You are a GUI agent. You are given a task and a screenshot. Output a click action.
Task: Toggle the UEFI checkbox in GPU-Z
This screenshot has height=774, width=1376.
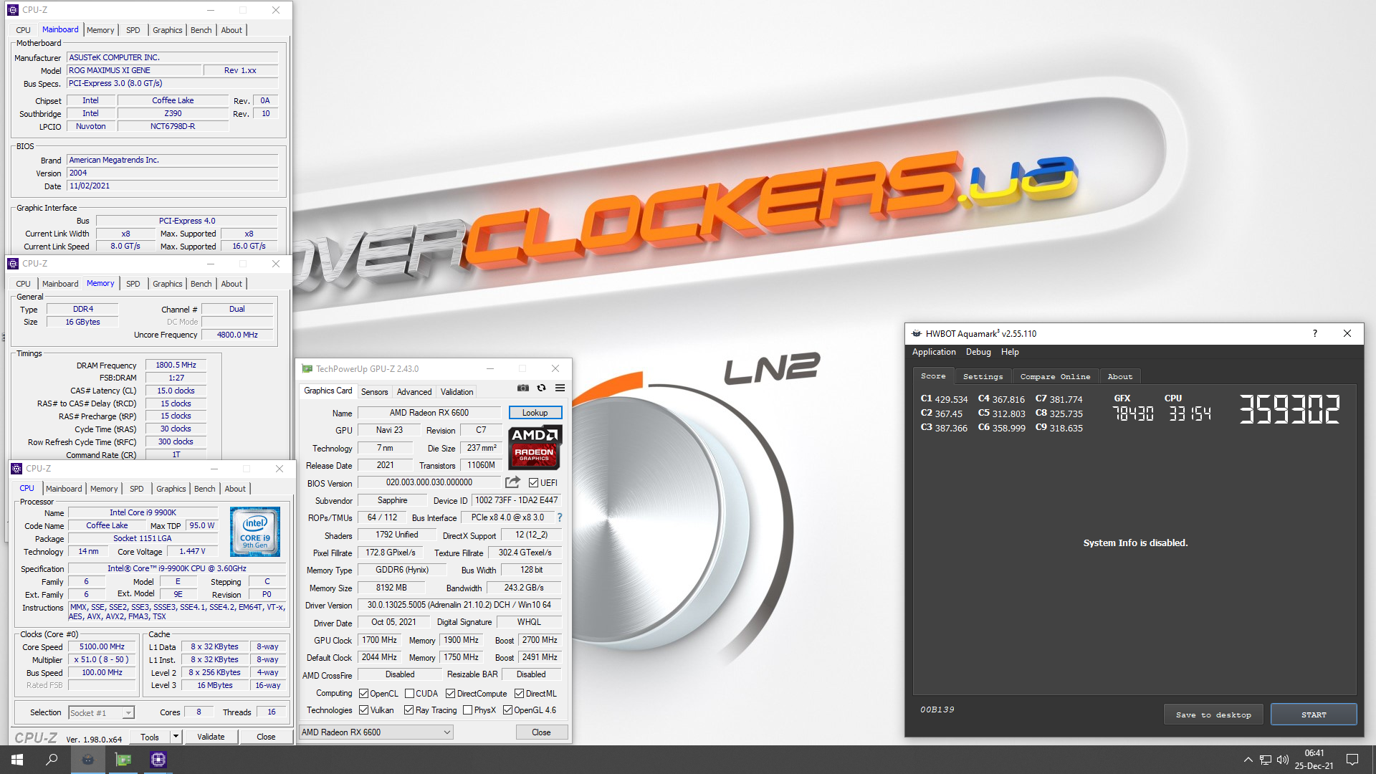(x=533, y=483)
